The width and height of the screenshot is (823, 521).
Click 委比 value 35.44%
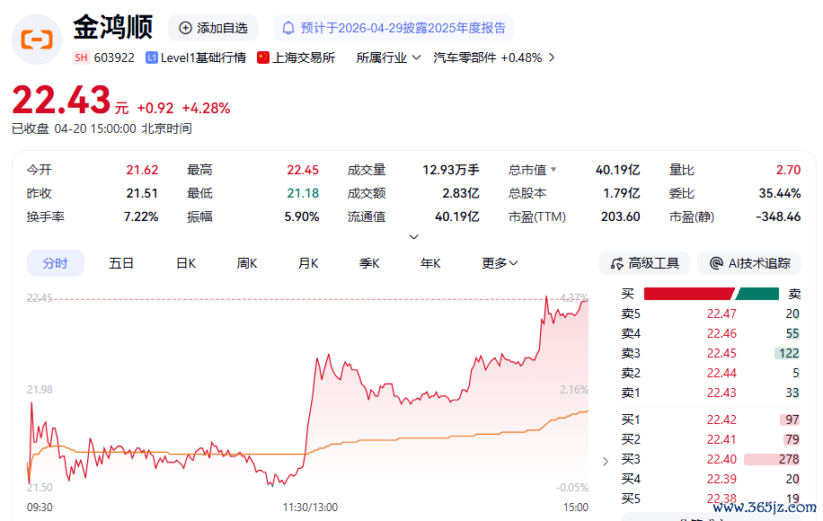(780, 193)
